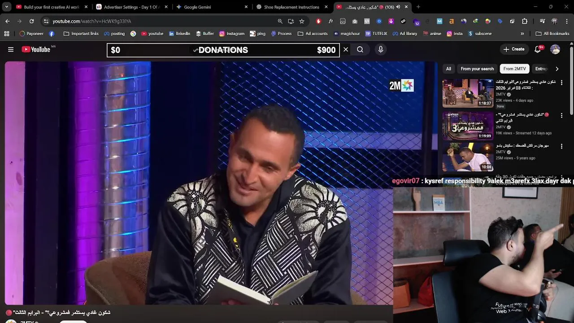Open the red shield ad blocker extension
574x323 pixels.
tap(318, 21)
